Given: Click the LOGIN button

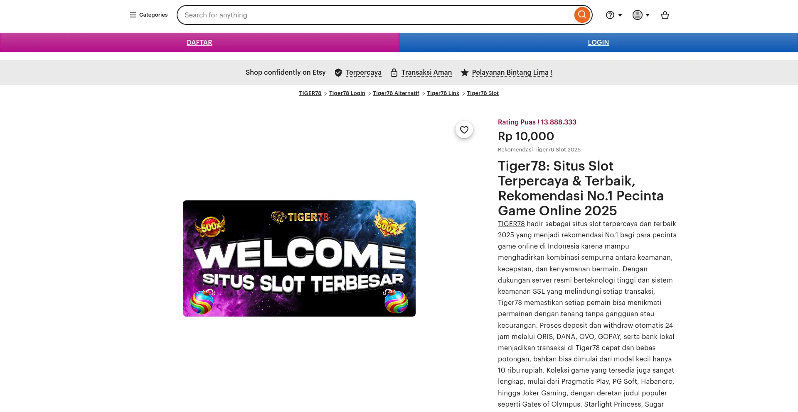Looking at the screenshot, I should (598, 42).
